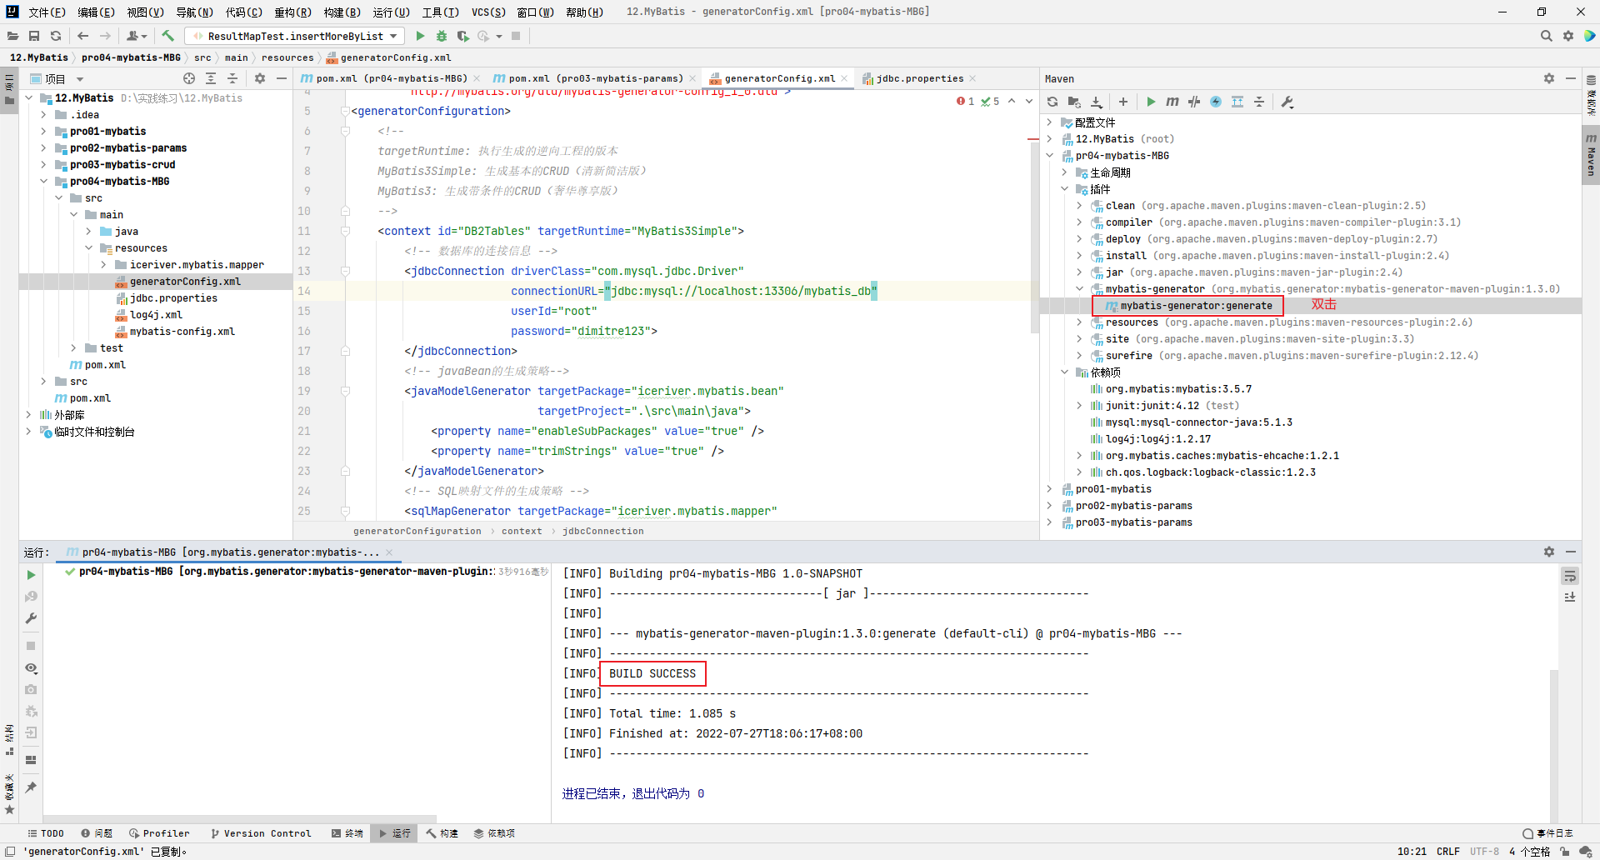This screenshot has height=860, width=1600.
Task: Expand the test folder in Project tree
Action: click(x=73, y=348)
